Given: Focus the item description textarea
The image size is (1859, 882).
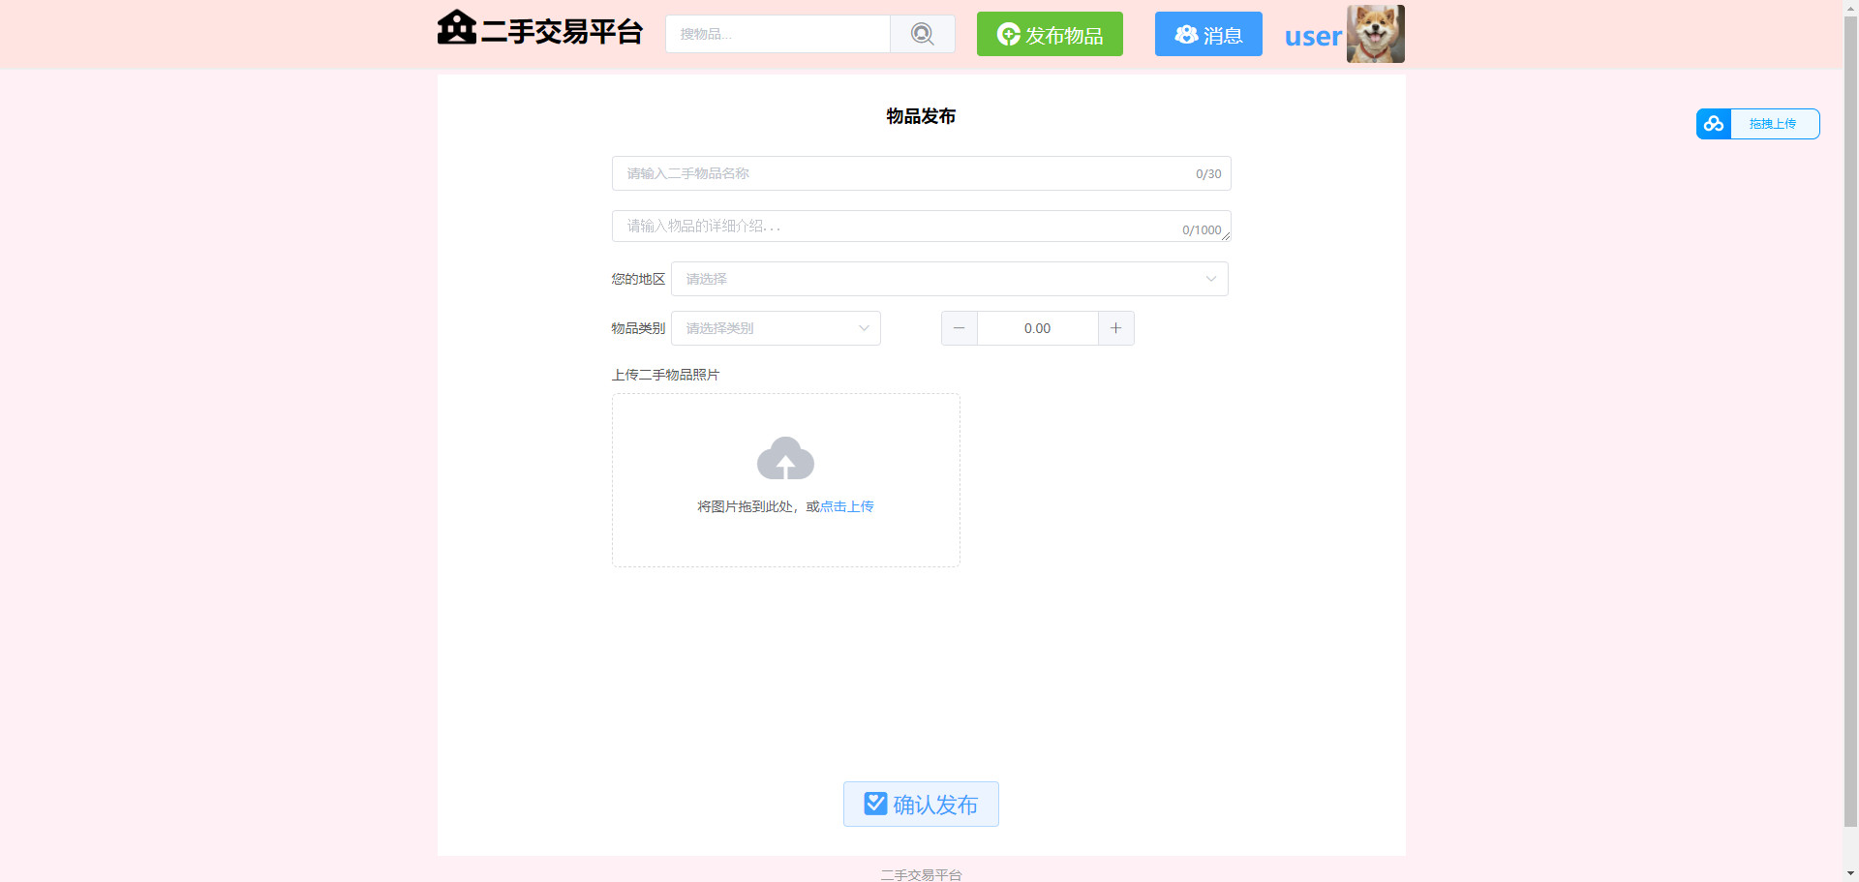Looking at the screenshot, I should (x=922, y=226).
